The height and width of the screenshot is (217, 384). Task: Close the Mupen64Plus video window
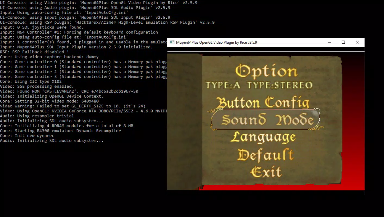[357, 42]
